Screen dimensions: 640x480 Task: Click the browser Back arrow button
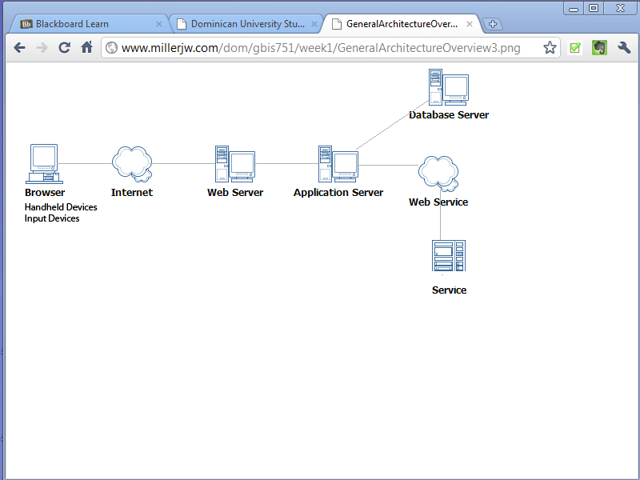(20, 48)
